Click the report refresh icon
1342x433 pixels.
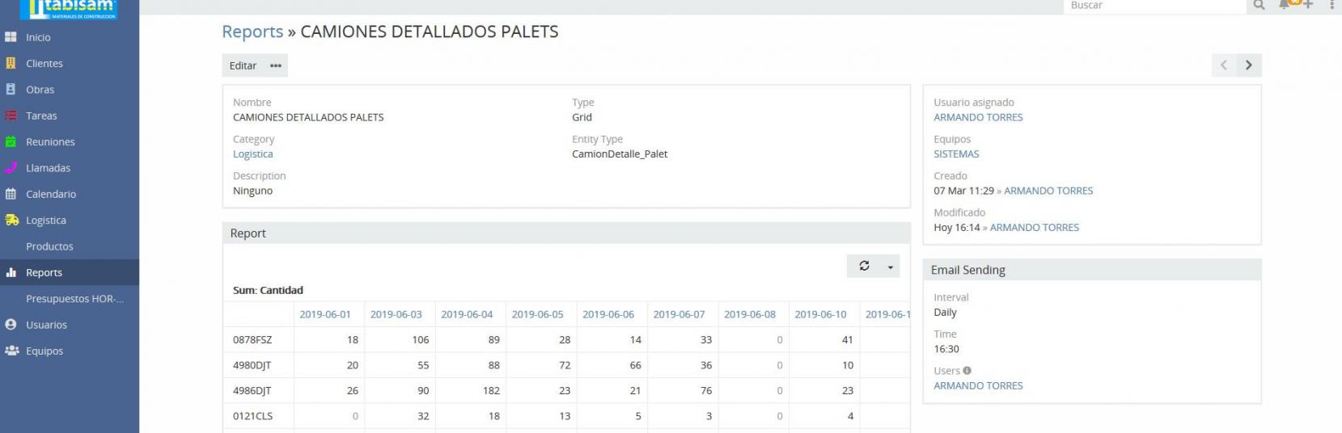[x=864, y=266]
